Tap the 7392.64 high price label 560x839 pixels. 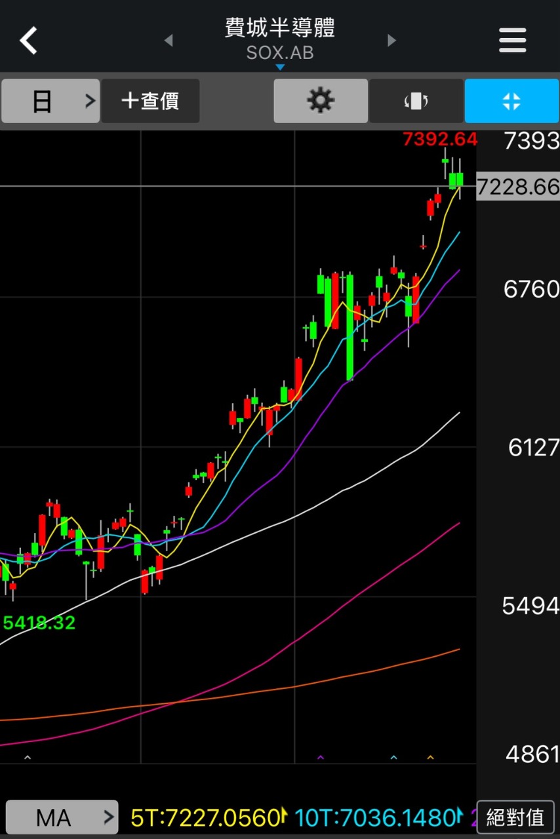click(440, 139)
